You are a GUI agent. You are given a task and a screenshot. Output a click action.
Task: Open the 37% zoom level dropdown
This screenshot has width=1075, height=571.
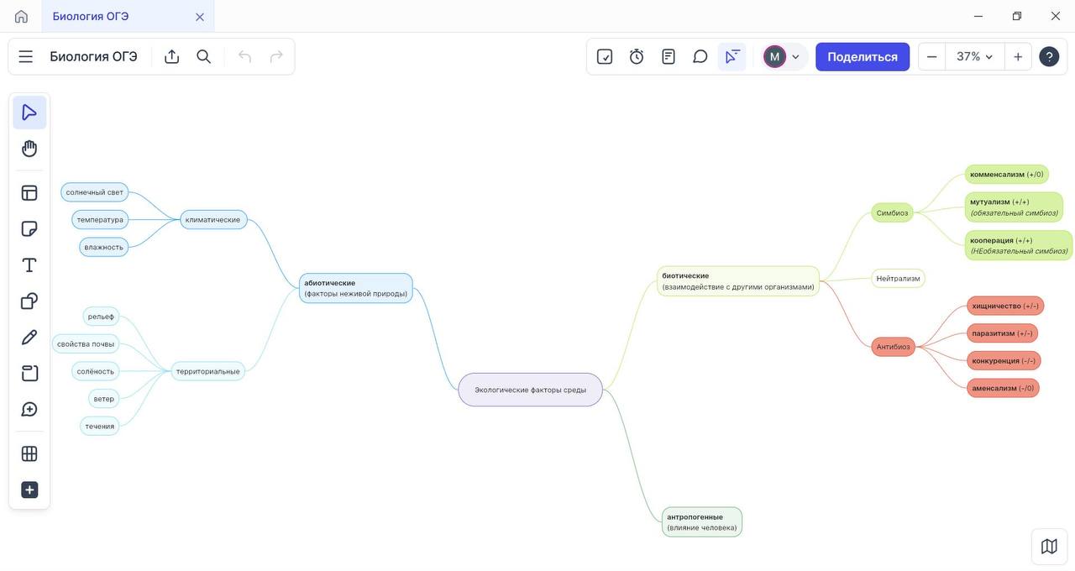pyautogui.click(x=975, y=56)
